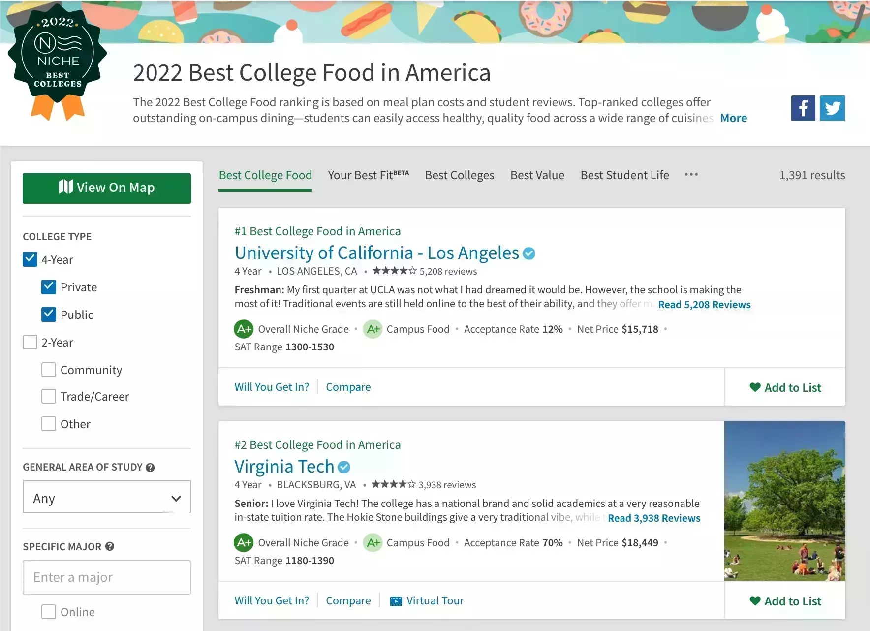Check the Other college type checkbox
Screen dimensions: 870x631
[49, 424]
